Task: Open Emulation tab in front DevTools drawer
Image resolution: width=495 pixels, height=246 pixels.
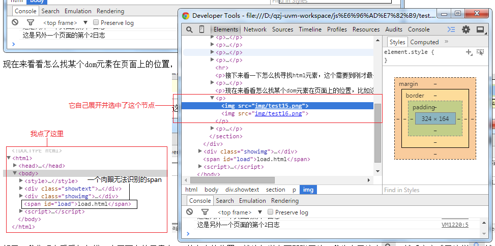Action: point(252,201)
